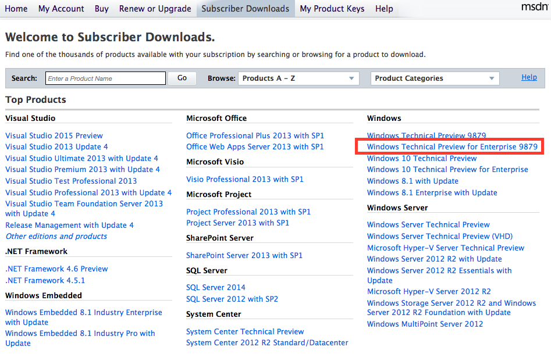Open Microsoft Hyper-V Server Technical Preview
Screen dimensions: 551x361
tap(446, 248)
